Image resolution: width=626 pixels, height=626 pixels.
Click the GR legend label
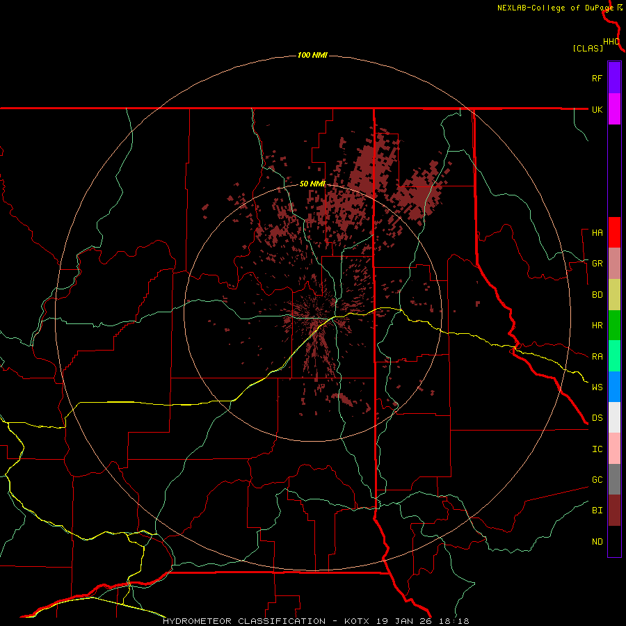tap(597, 264)
